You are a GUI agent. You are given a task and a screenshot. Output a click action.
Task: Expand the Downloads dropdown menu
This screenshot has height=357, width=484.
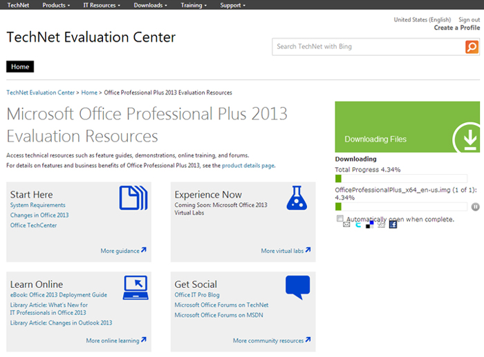[x=150, y=6]
